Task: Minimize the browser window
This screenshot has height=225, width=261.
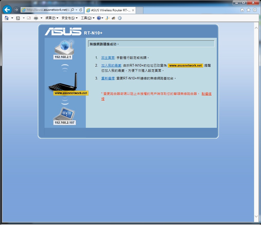Action: (237, 3)
